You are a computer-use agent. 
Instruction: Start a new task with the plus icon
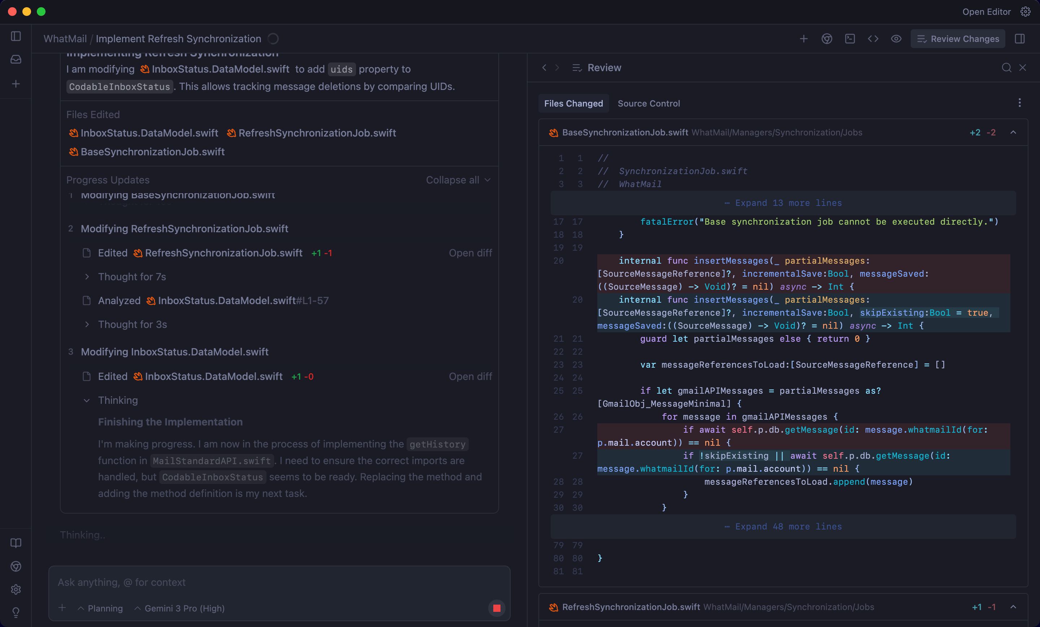coord(803,39)
